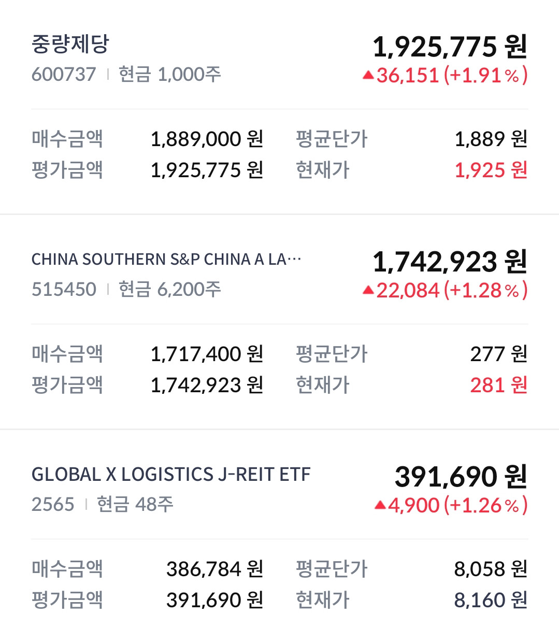Tap the +1.91% gain percentage
The height and width of the screenshot is (643, 559).
tap(485, 76)
